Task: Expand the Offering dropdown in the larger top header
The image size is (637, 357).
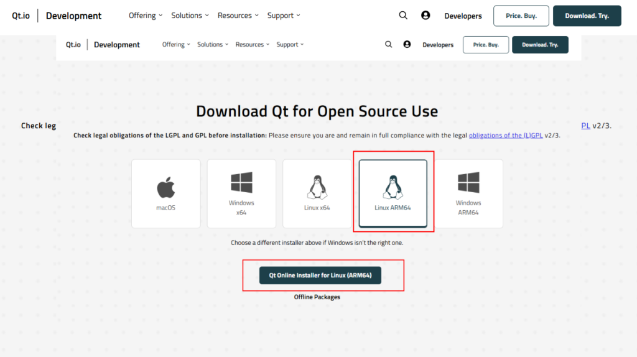Action: click(146, 16)
